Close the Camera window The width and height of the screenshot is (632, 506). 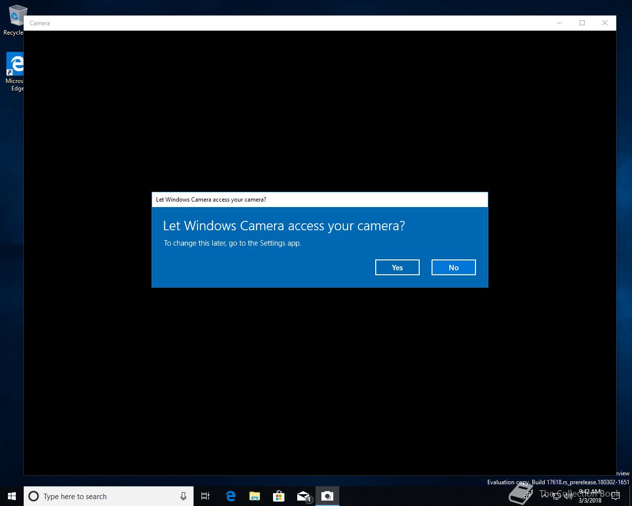(605, 23)
